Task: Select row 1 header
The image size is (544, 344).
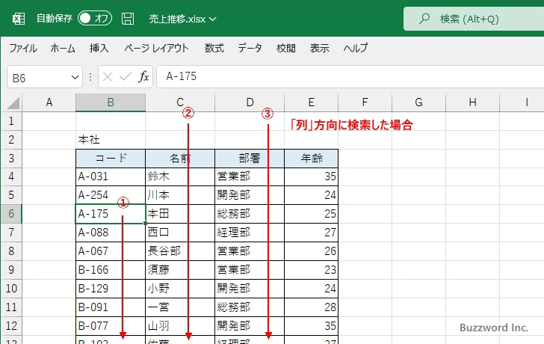Action: click(x=11, y=121)
